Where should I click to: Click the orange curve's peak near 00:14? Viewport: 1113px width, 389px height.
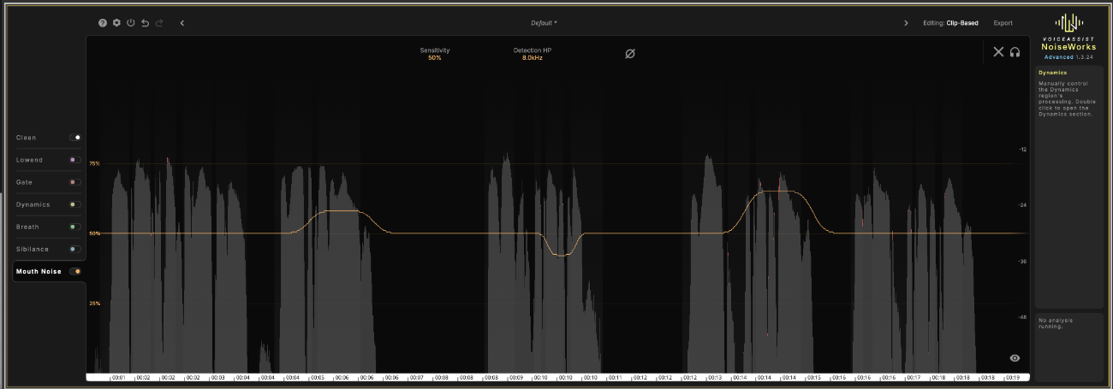coord(780,192)
